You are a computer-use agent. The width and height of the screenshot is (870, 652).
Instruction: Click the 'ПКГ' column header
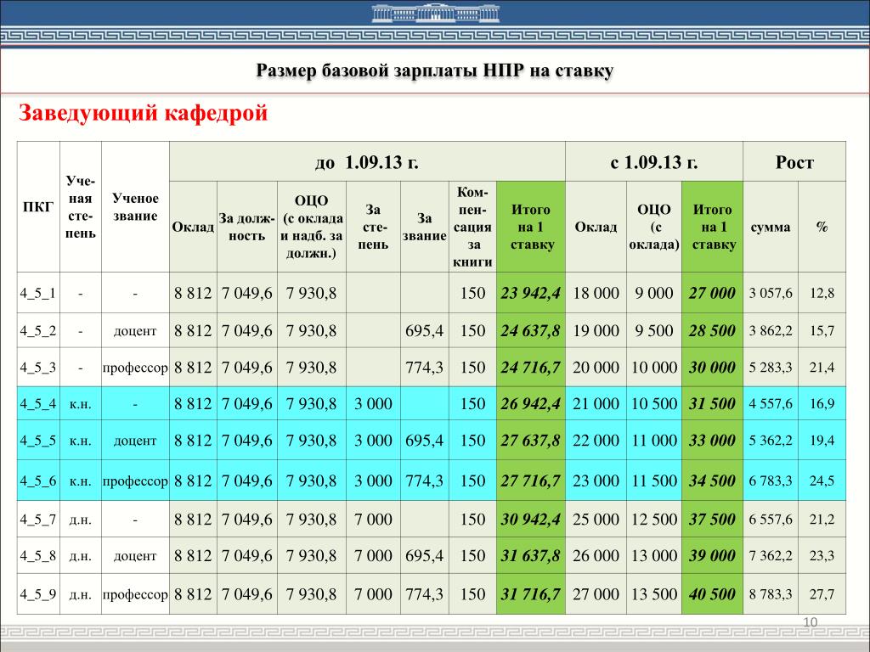coord(38,207)
